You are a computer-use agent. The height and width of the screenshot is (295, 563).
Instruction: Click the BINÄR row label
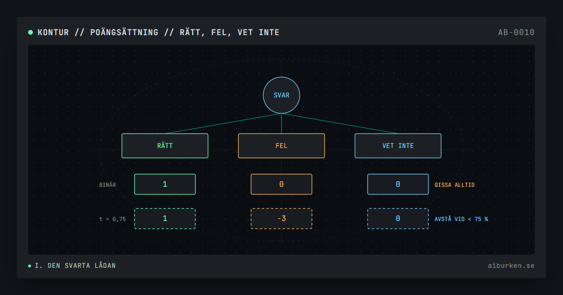tap(107, 185)
